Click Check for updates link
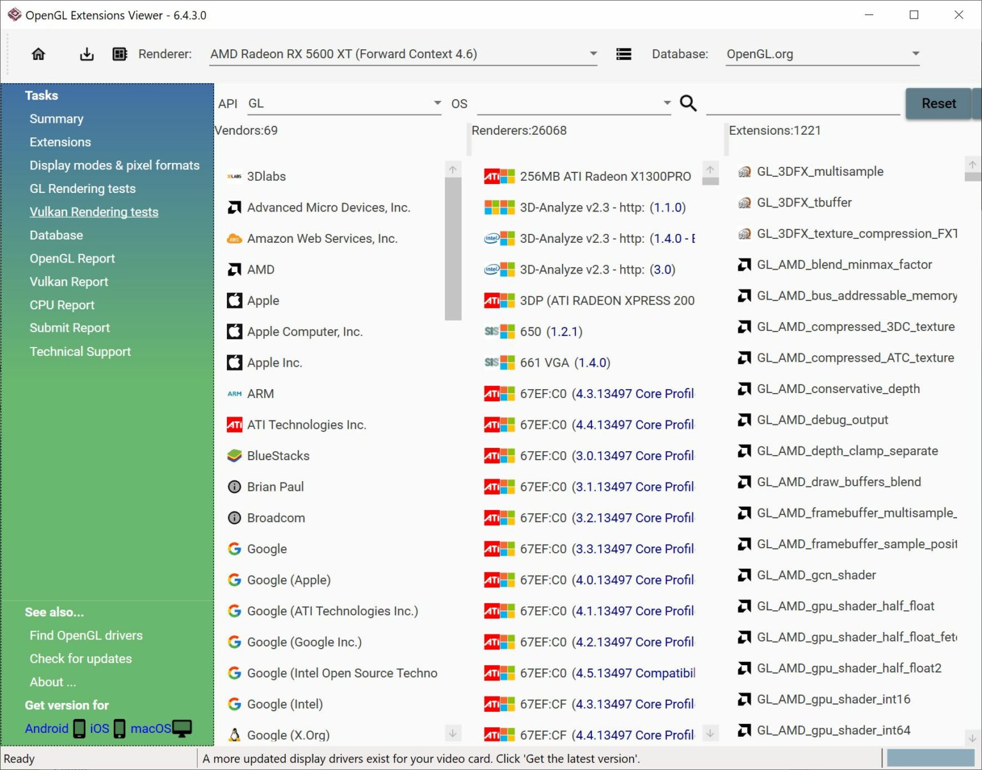The height and width of the screenshot is (770, 982). 81,659
